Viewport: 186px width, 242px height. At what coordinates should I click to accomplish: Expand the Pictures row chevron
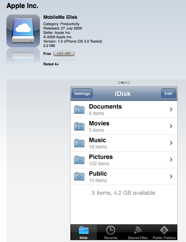click(171, 160)
